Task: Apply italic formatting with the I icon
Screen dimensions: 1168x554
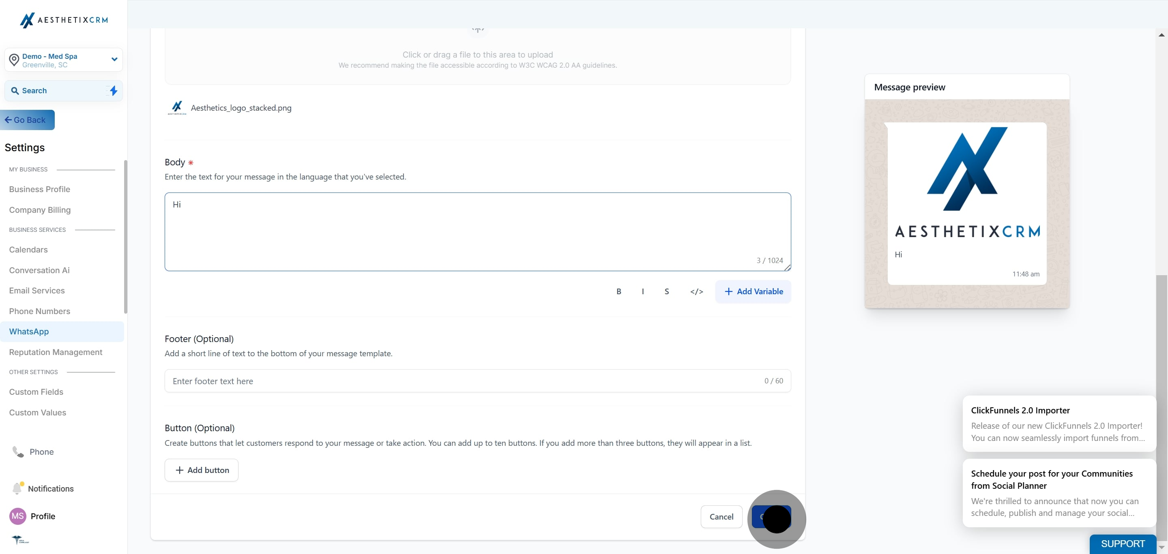Action: (642, 291)
